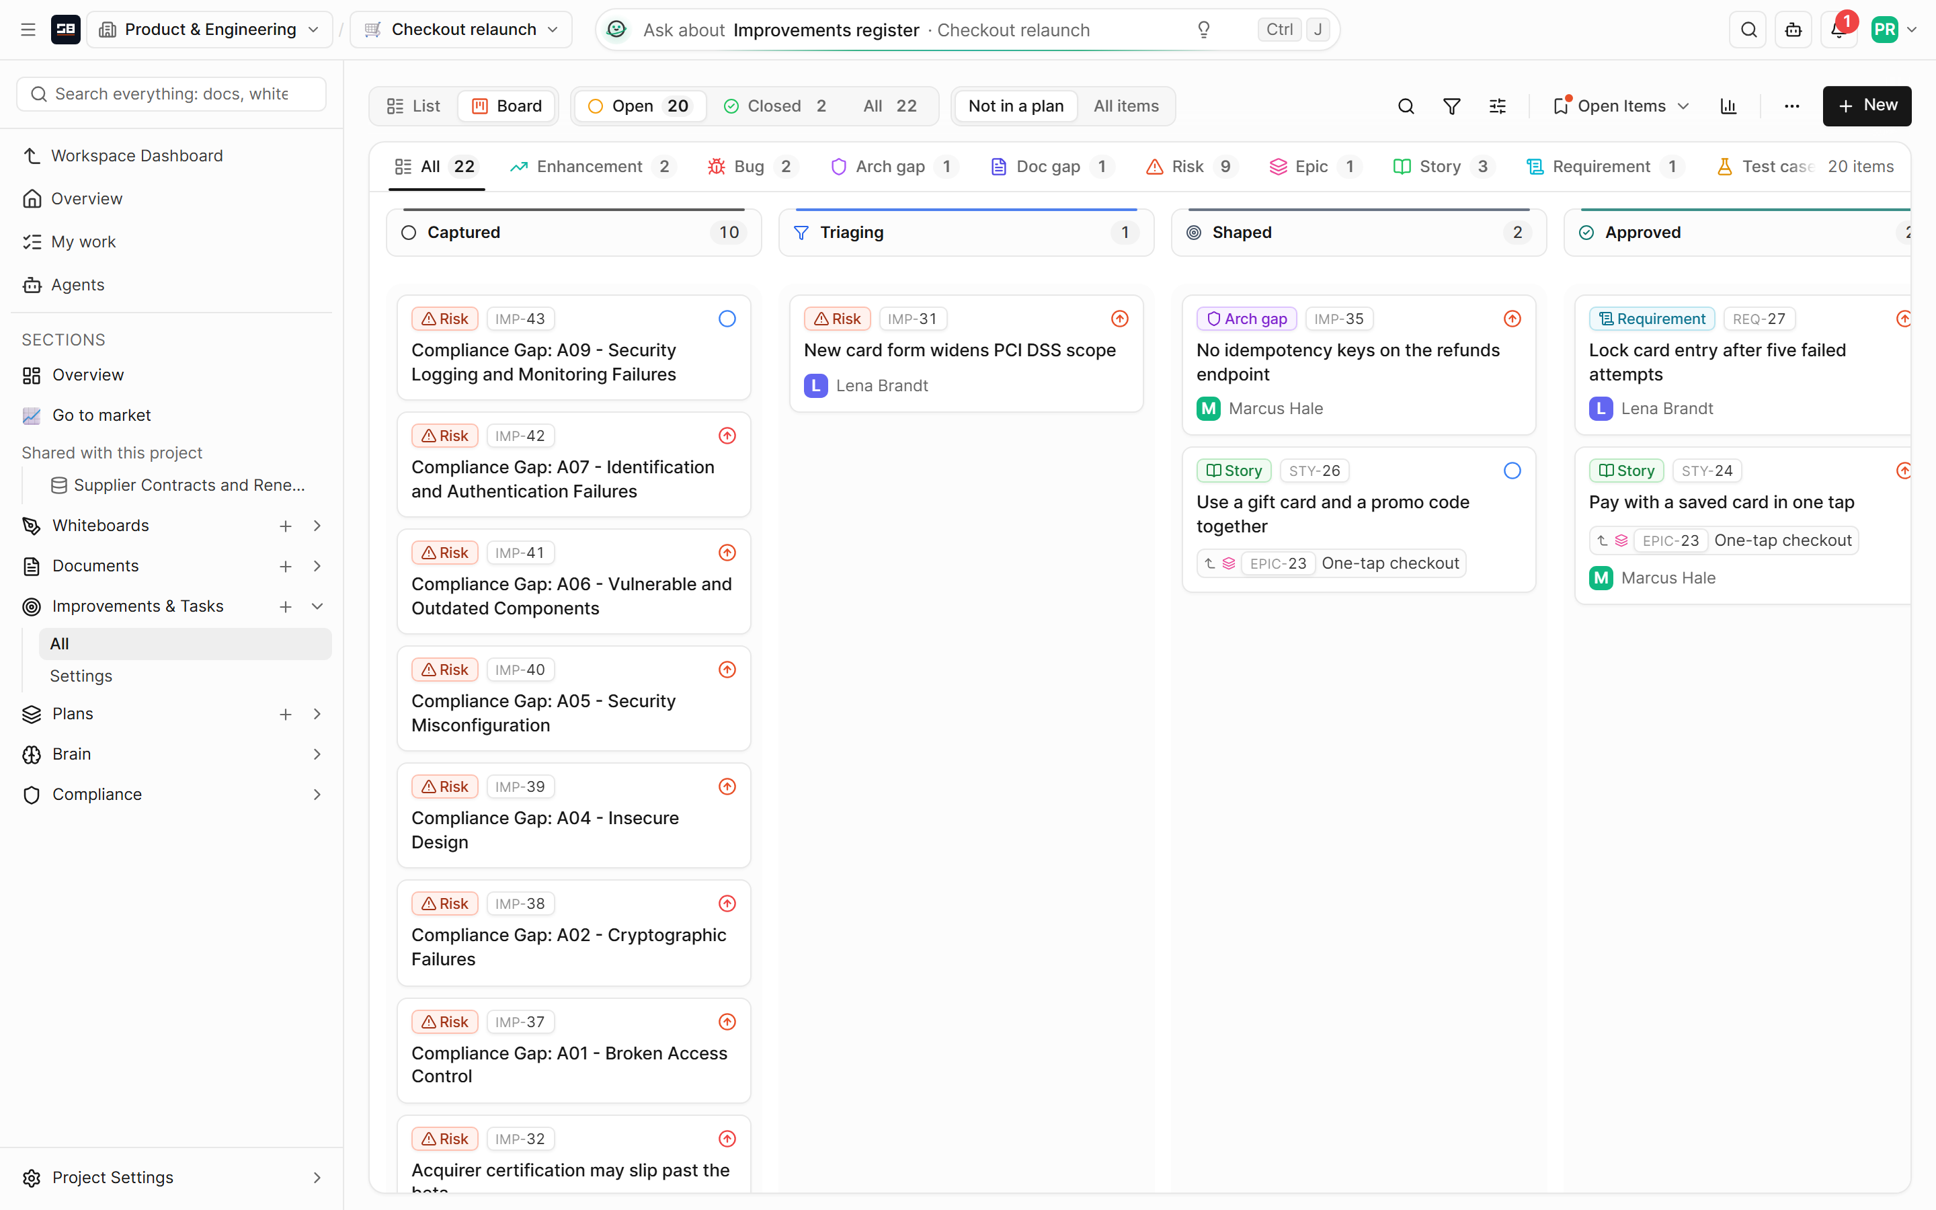The width and height of the screenshot is (1936, 1210).
Task: Open the filter funnel icon
Action: (x=1451, y=106)
